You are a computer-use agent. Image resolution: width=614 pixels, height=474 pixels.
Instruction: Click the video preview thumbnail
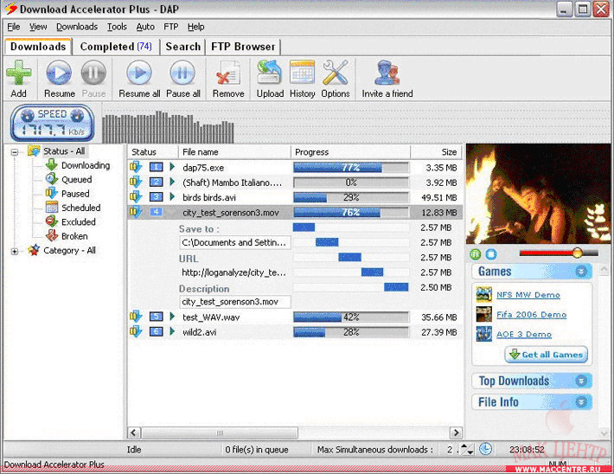click(538, 194)
